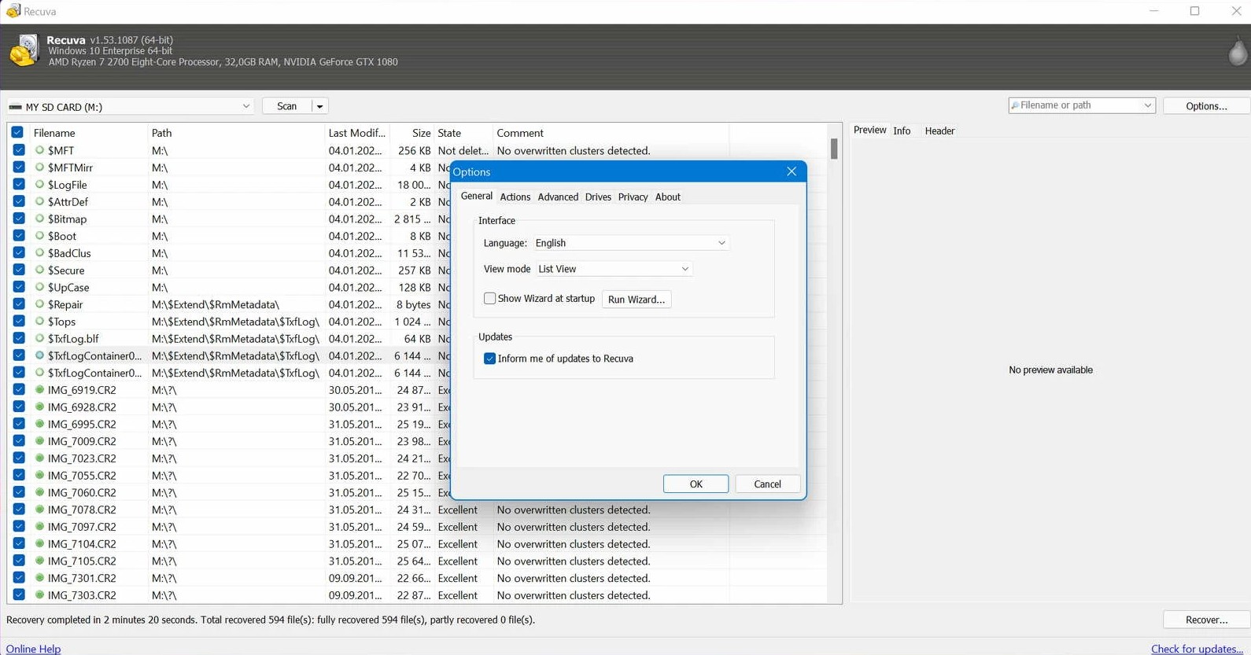The height and width of the screenshot is (655, 1251).
Task: Click the green status dot for IMG_7105.CR2
Action: pos(39,561)
